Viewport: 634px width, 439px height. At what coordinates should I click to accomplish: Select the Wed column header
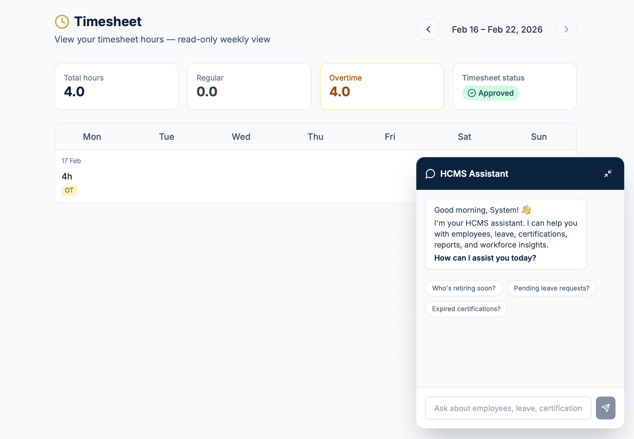241,137
